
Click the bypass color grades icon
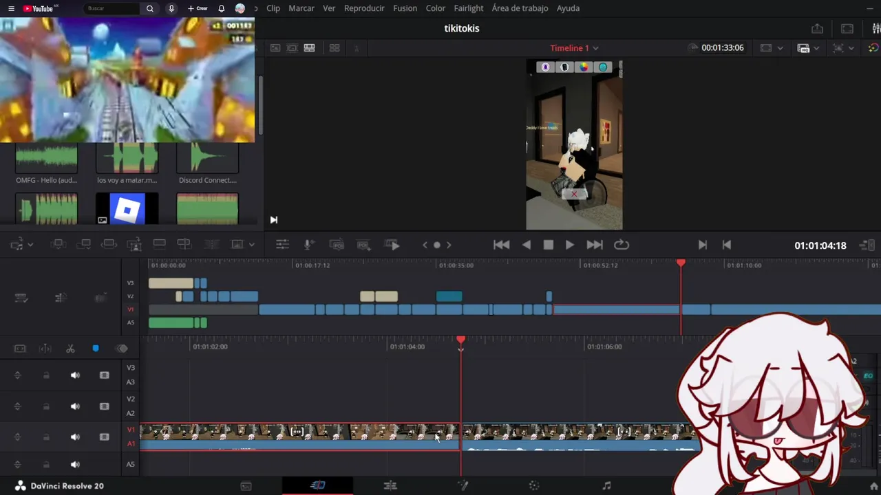click(x=873, y=48)
